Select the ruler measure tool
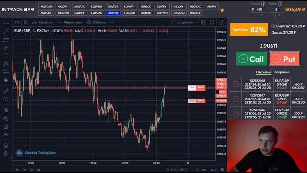The height and width of the screenshot is (173, 307). click(x=6, y=91)
